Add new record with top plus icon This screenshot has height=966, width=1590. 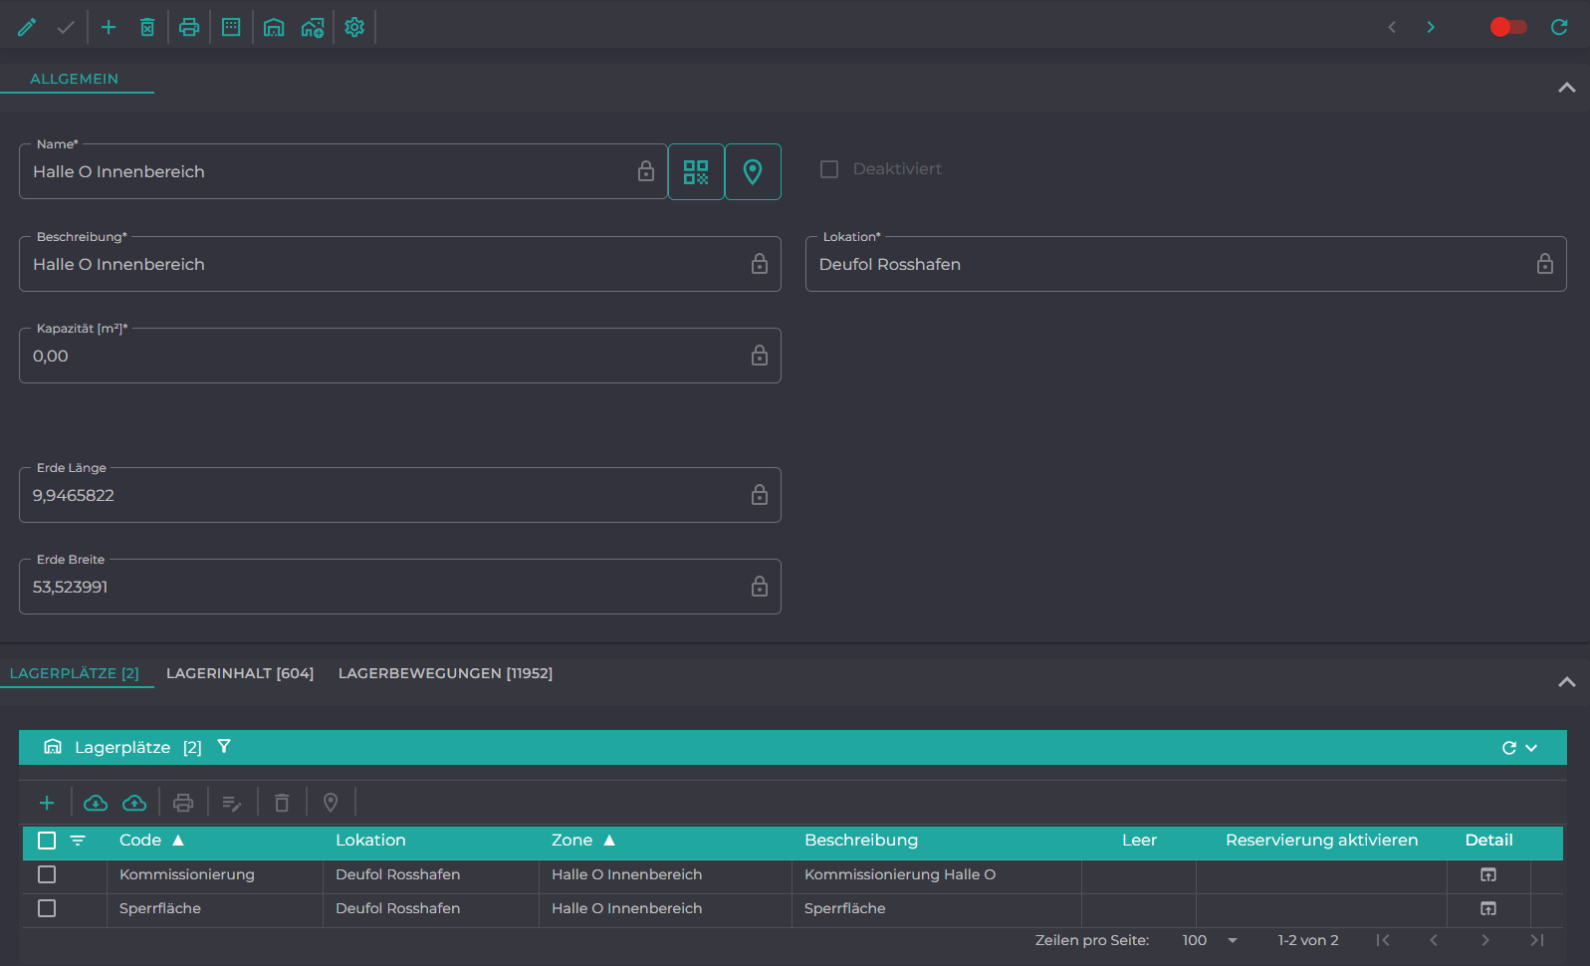coord(109,27)
